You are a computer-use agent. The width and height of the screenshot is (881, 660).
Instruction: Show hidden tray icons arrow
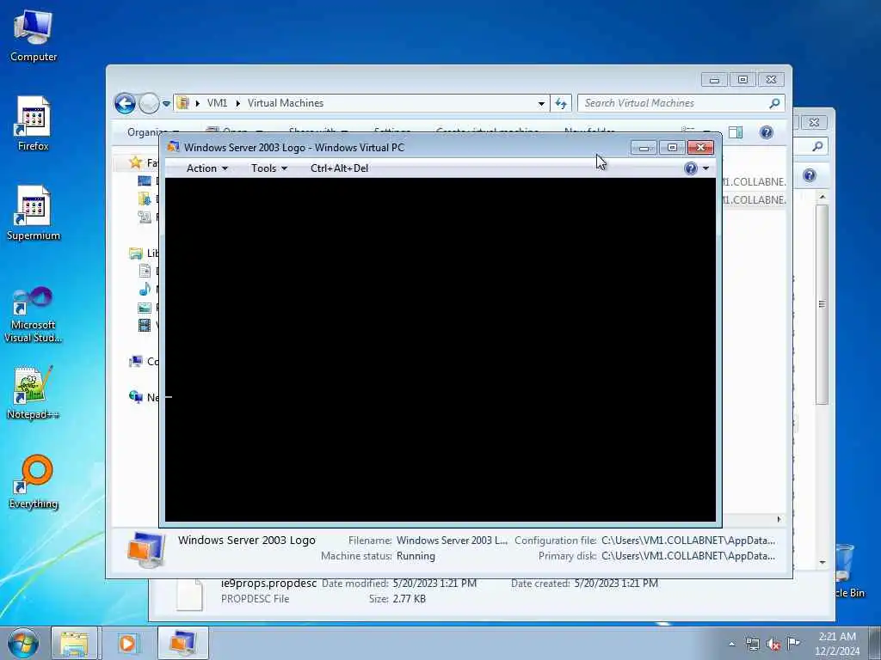pos(731,644)
